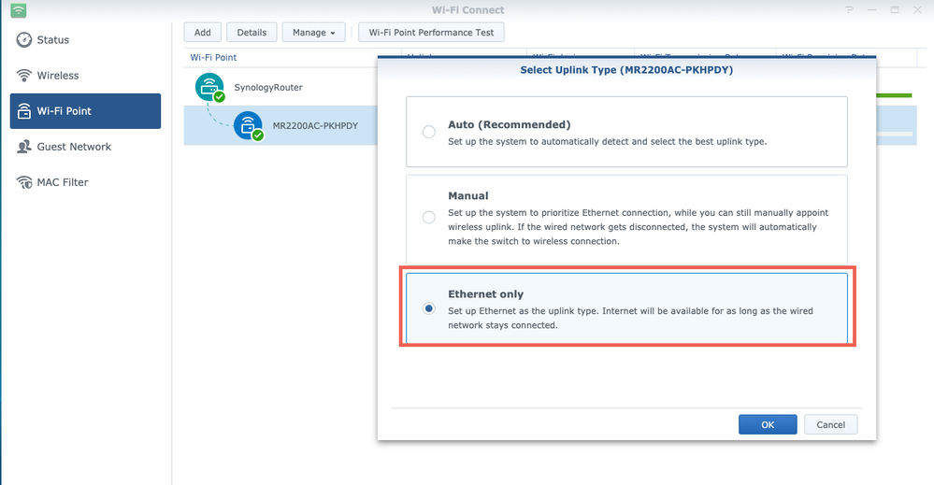Image resolution: width=934 pixels, height=485 pixels.
Task: Close the Wi-Fi Connect window
Action: (x=917, y=10)
